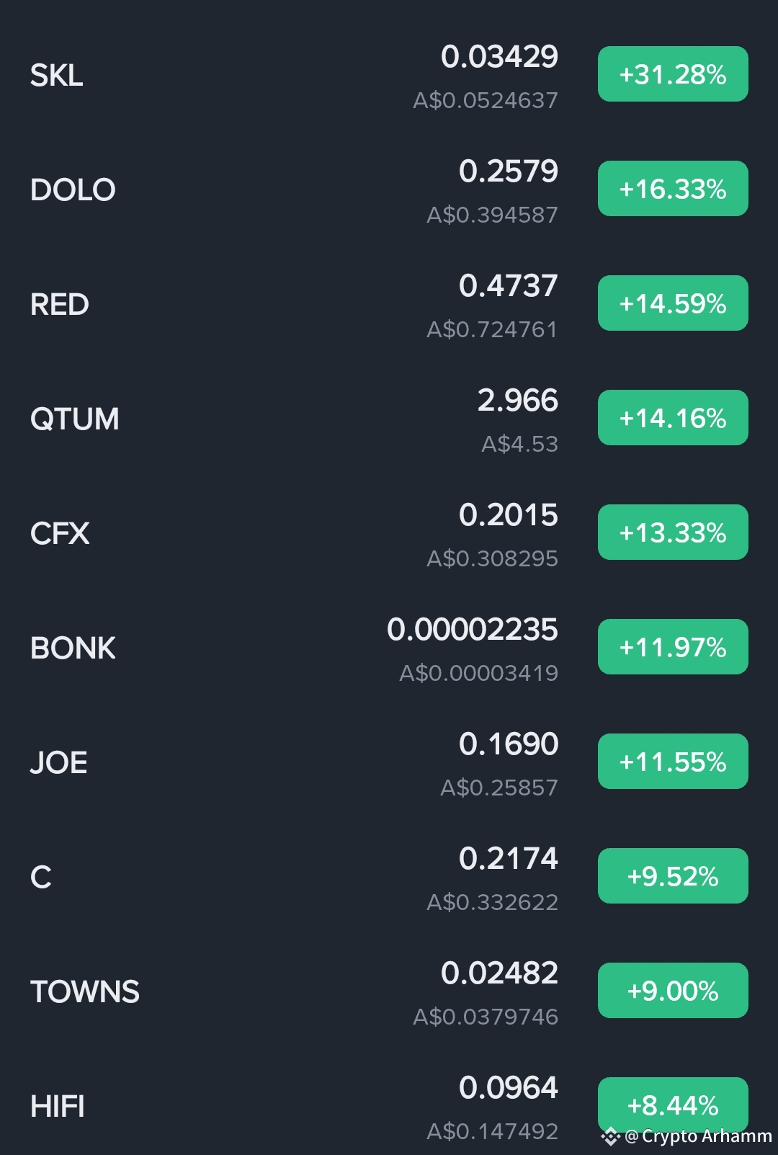Screen dimensions: 778x1155
Task: Tap BONK price 0.00002235
Action: pos(473,629)
